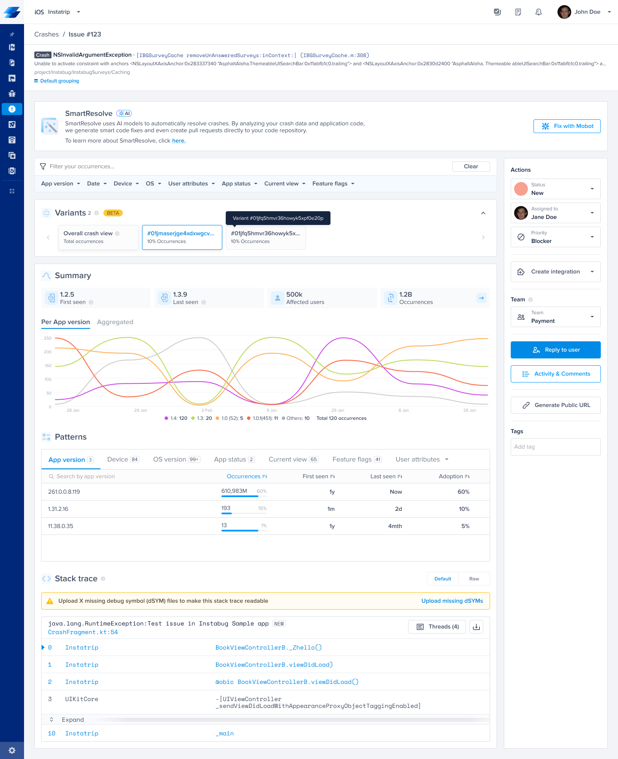Open the rocket sidebar icon
Image resolution: width=618 pixels, height=759 pixels.
click(12, 124)
